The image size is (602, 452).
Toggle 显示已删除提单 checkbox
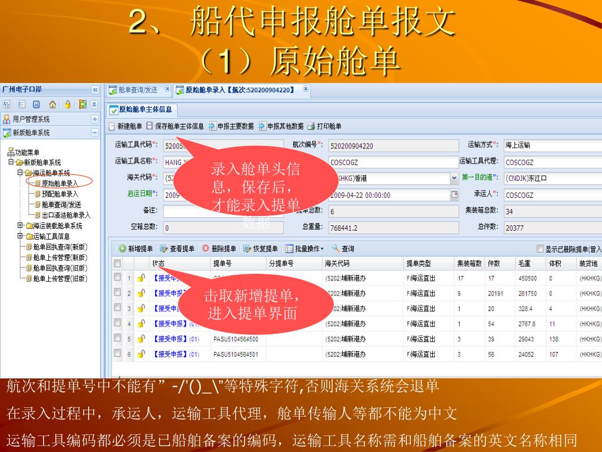[x=540, y=249]
